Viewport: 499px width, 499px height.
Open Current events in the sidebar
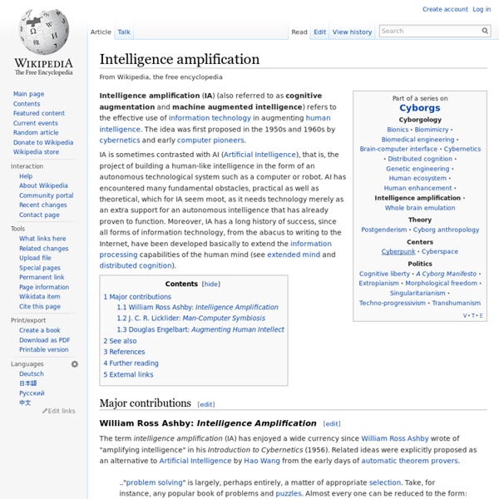pyautogui.click(x=36, y=123)
